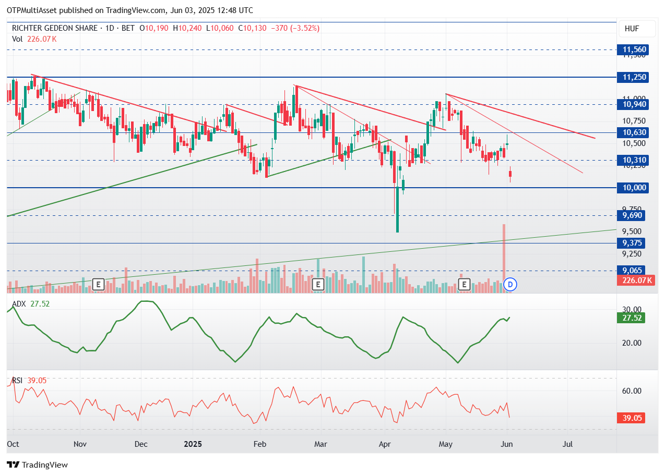Click the Oct label on the time axis

pyautogui.click(x=13, y=444)
